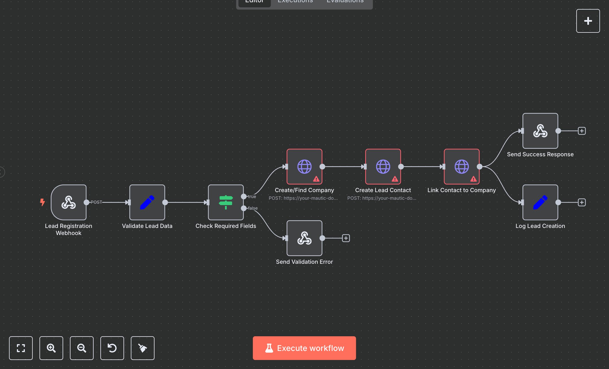
Task: Switch to the Executions tab
Action: (295, 2)
